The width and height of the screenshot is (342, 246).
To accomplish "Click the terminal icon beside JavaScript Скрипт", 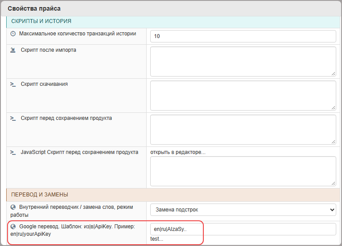I will 13,152.
